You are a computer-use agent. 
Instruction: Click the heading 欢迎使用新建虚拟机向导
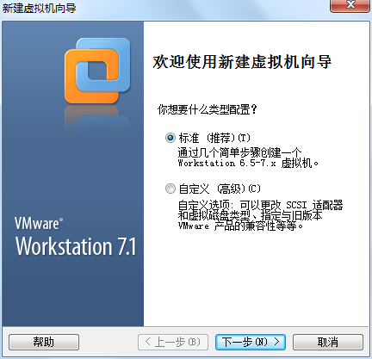coord(242,62)
